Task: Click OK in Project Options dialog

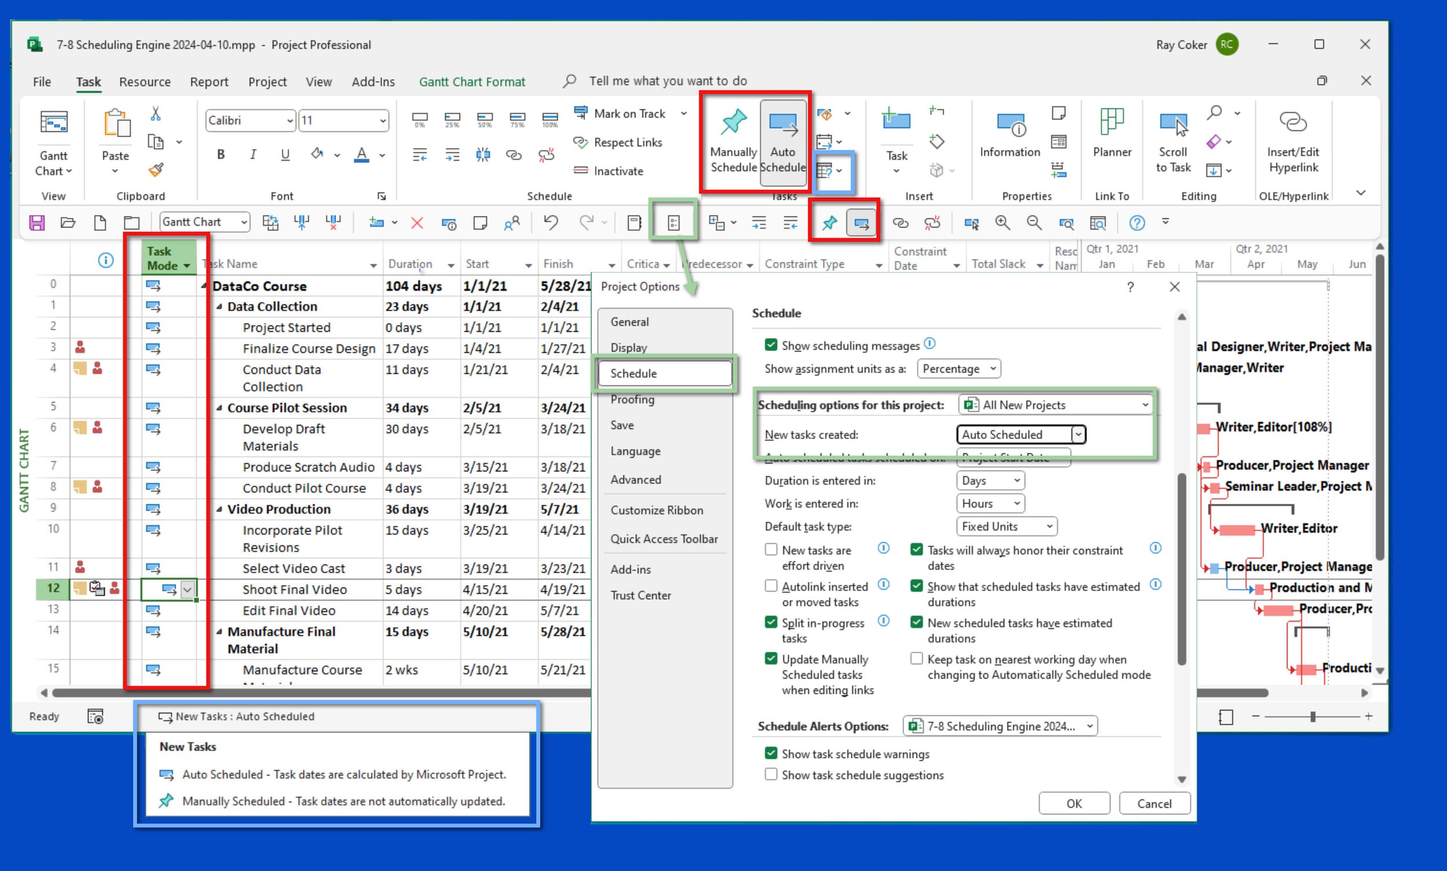Action: pyautogui.click(x=1074, y=803)
